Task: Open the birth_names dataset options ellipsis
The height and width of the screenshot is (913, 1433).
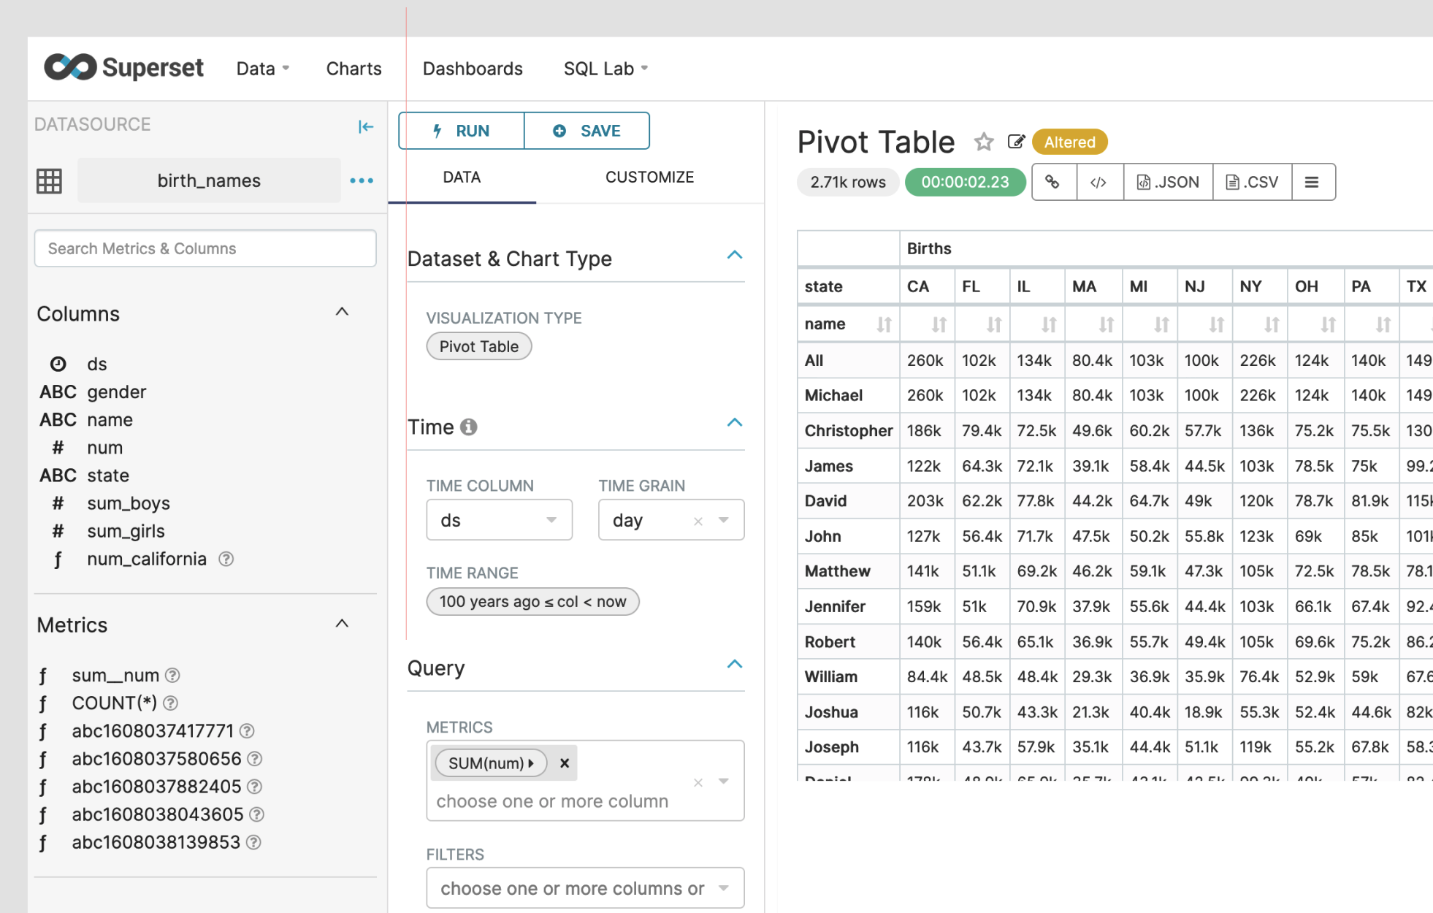Action: pyautogui.click(x=362, y=180)
